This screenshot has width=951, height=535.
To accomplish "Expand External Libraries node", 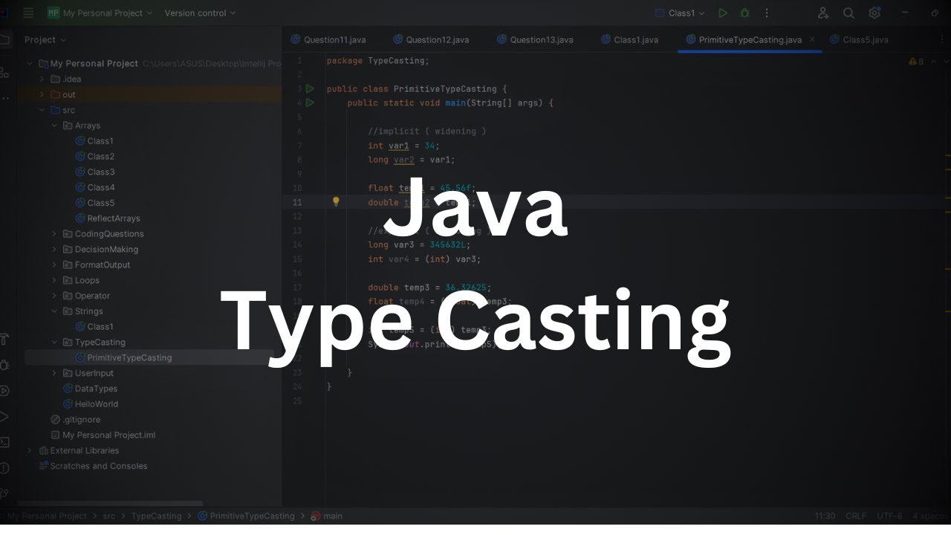I will 30,451.
